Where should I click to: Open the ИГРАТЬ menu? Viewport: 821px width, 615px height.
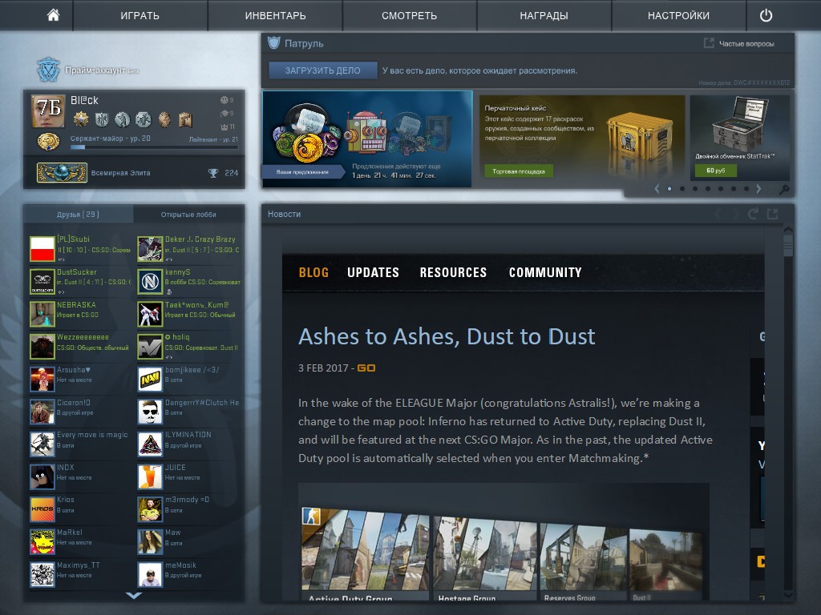coord(140,16)
